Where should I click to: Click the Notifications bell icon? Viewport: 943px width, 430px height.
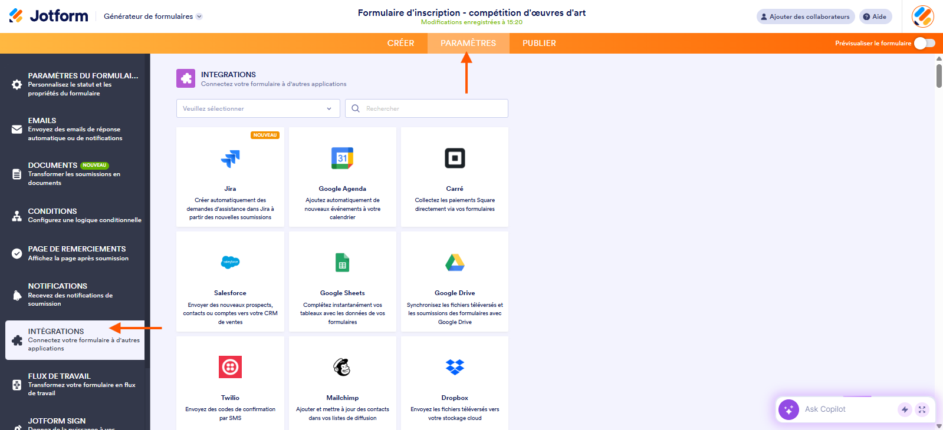17,295
